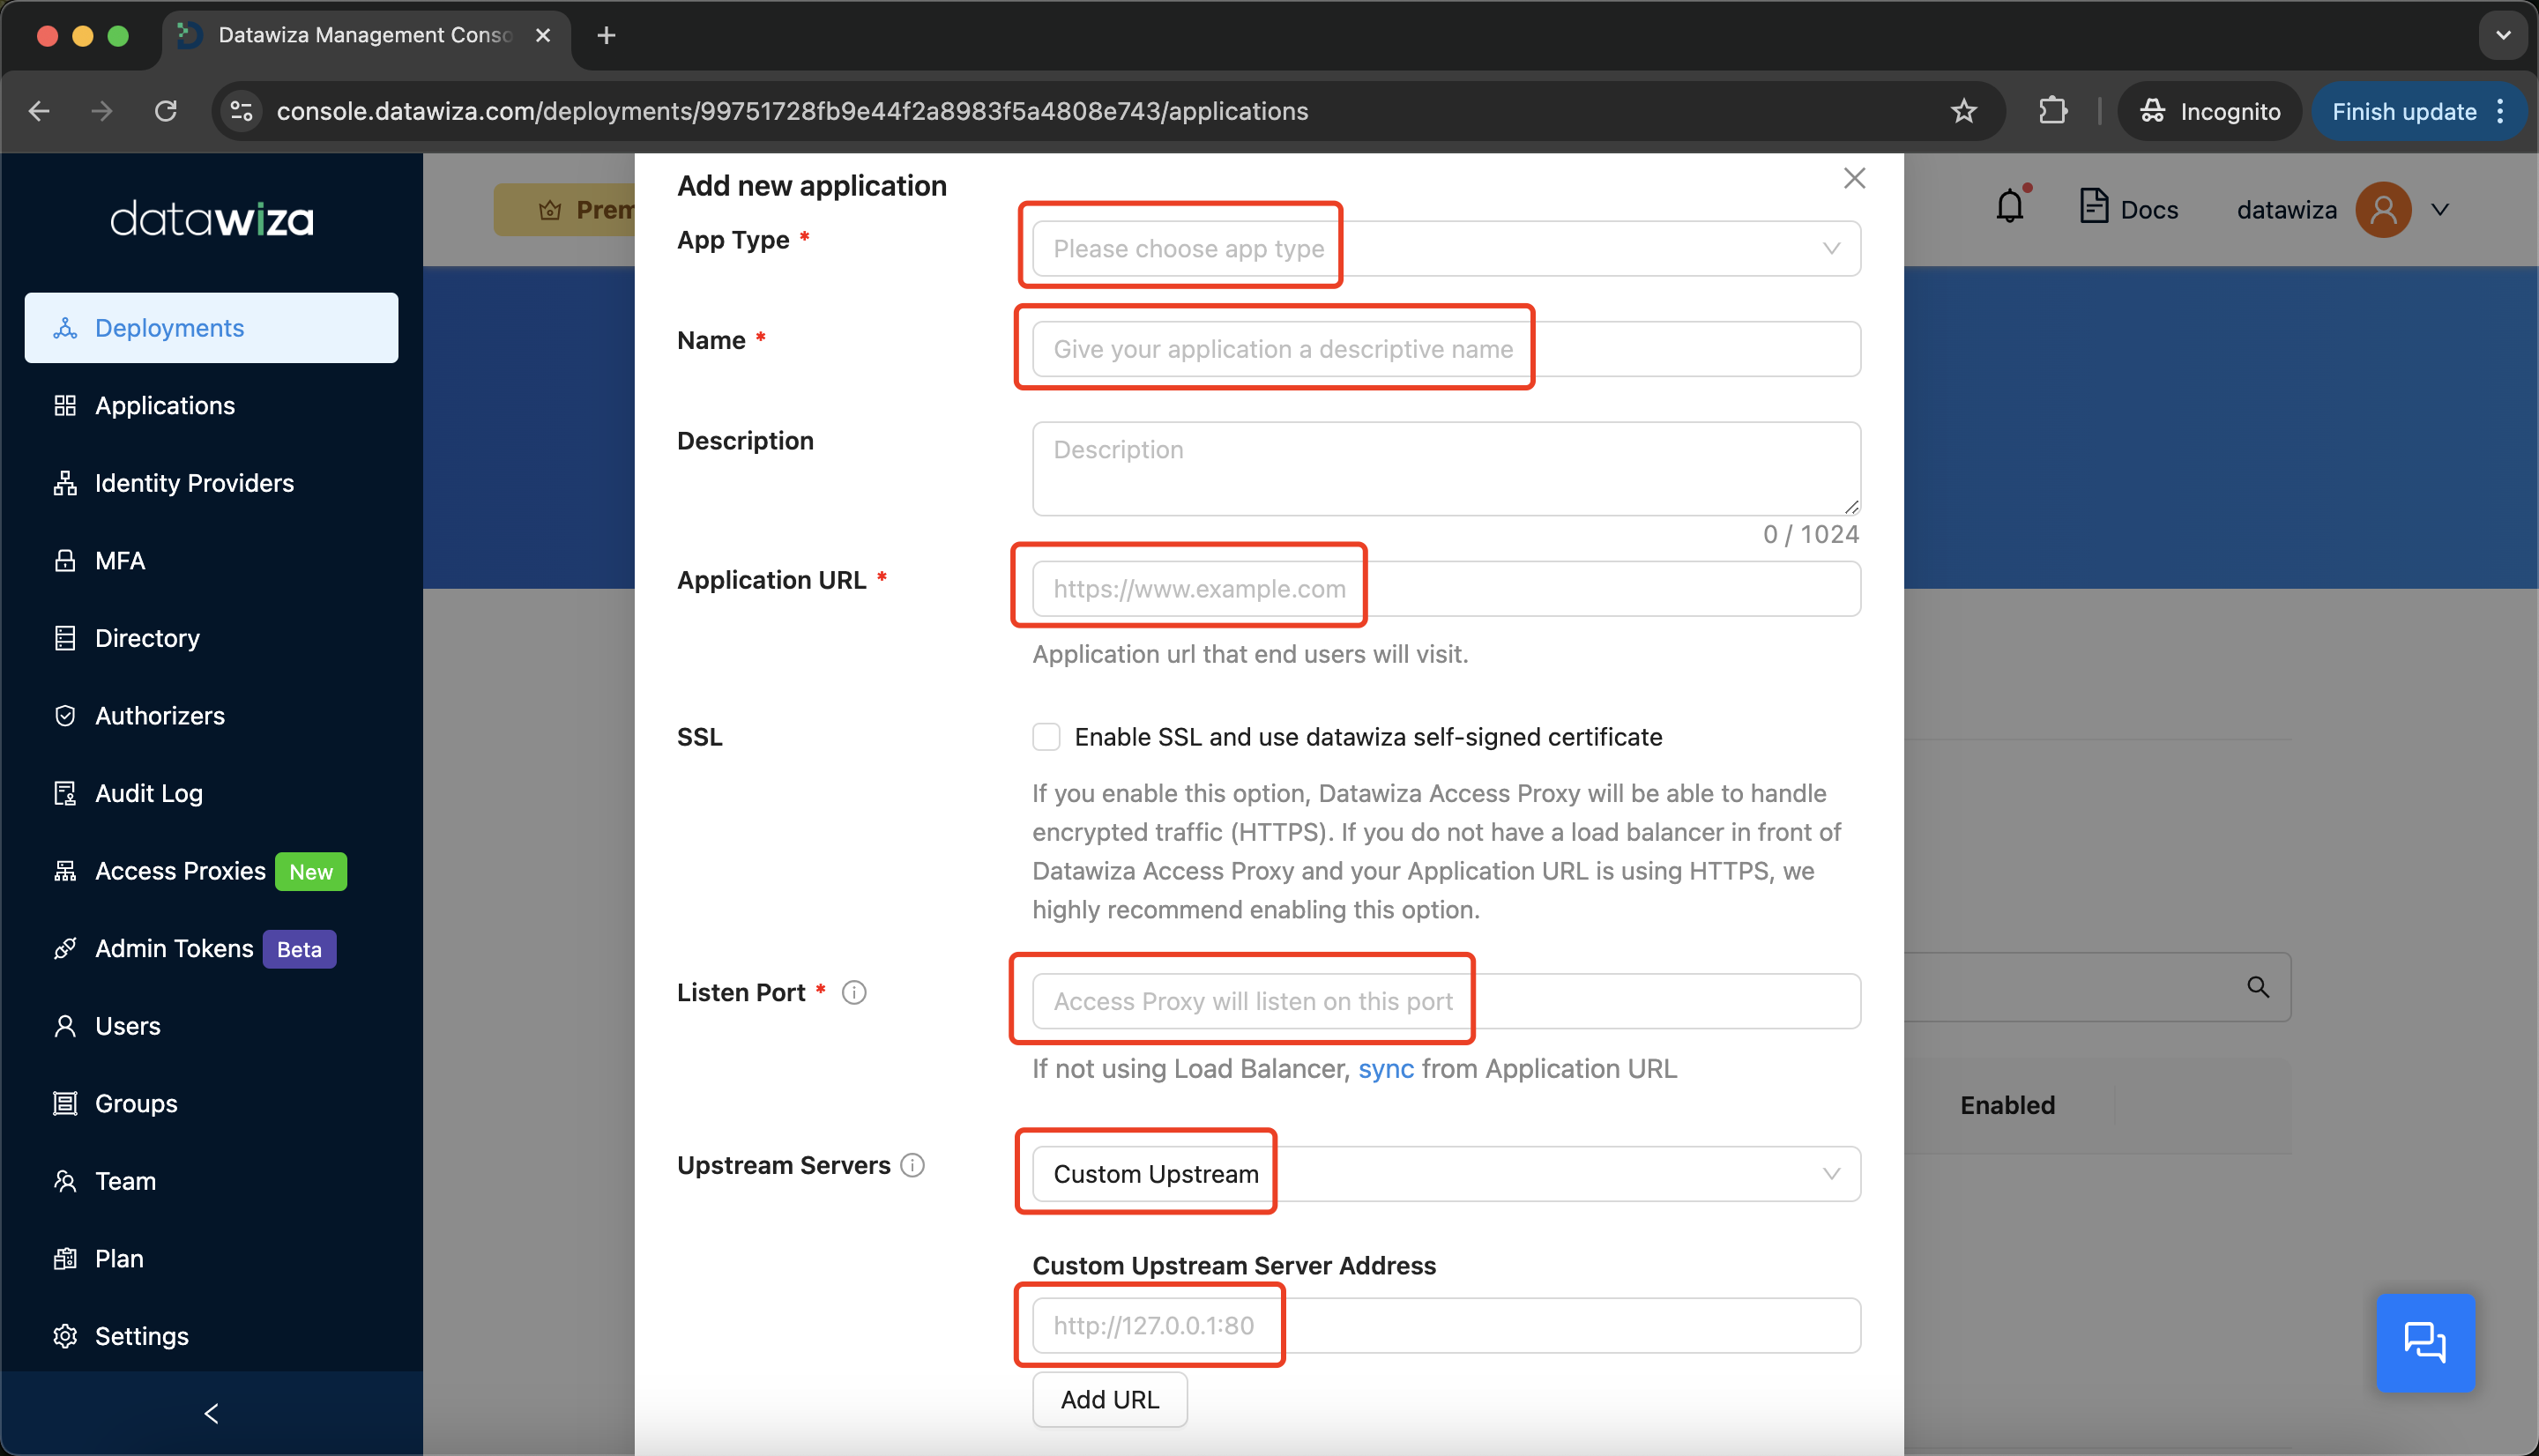The image size is (2539, 1456).
Task: Click Custom Upstream Server Address field
Action: (1446, 1326)
